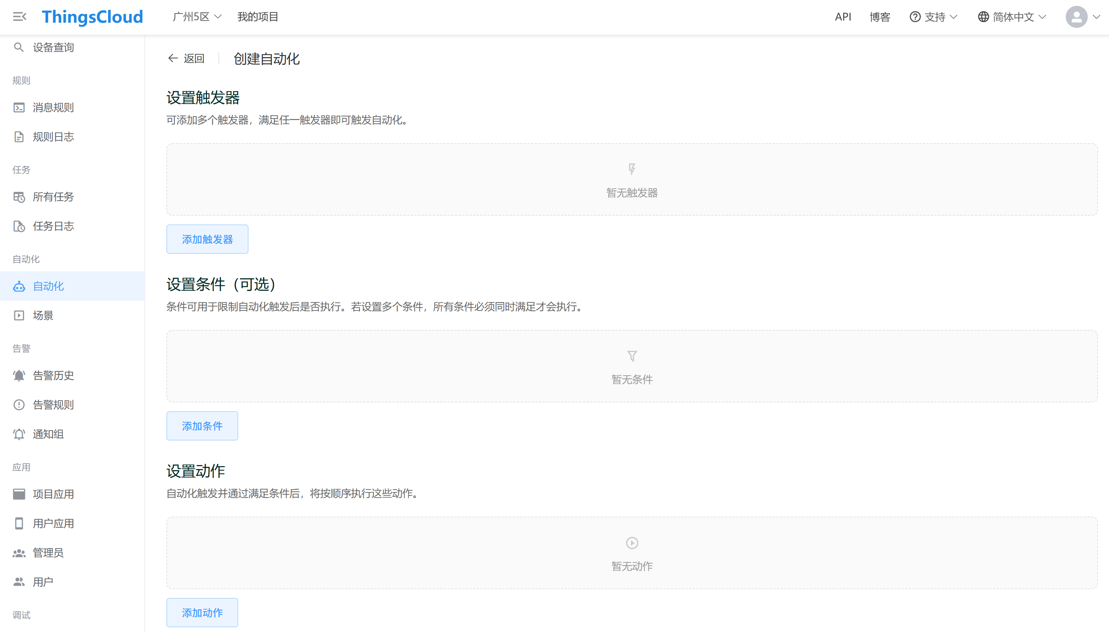
Task: Click the 添加动作 button
Action: click(x=202, y=613)
